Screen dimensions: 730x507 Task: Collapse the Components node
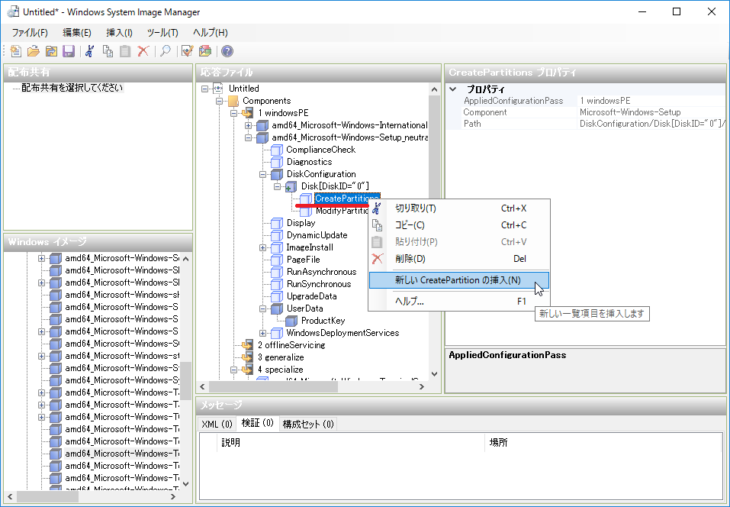(x=219, y=101)
